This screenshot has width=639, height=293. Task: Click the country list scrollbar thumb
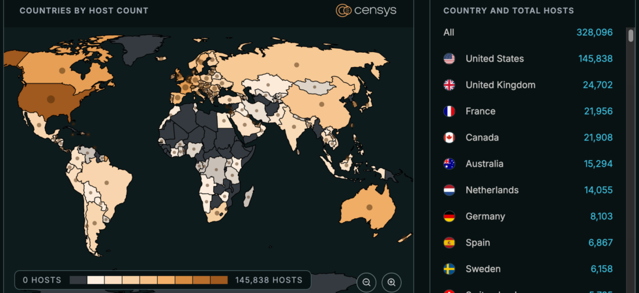pyautogui.click(x=631, y=35)
